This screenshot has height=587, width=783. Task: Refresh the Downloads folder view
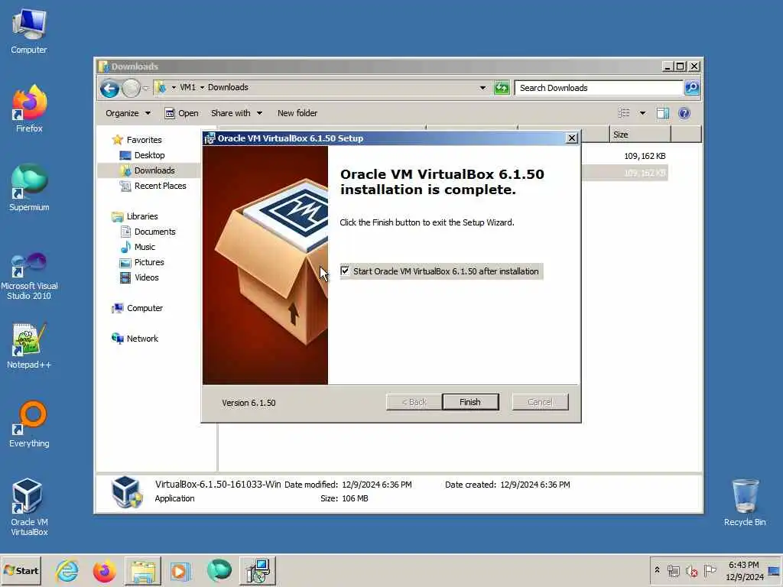click(502, 88)
